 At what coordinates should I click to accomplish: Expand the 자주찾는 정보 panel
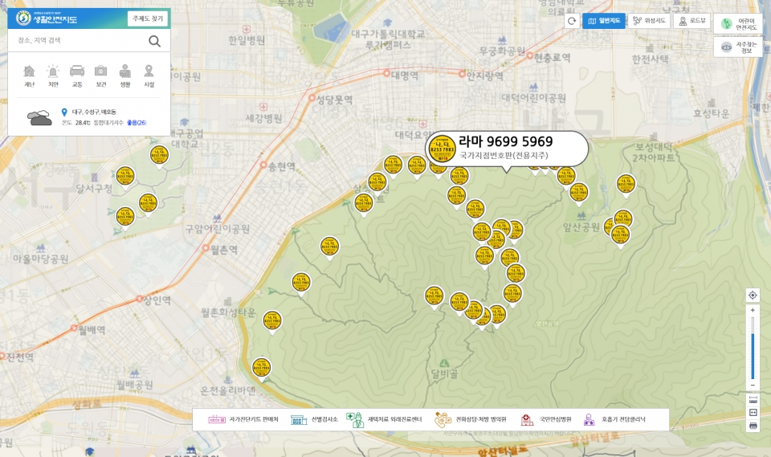(738, 47)
